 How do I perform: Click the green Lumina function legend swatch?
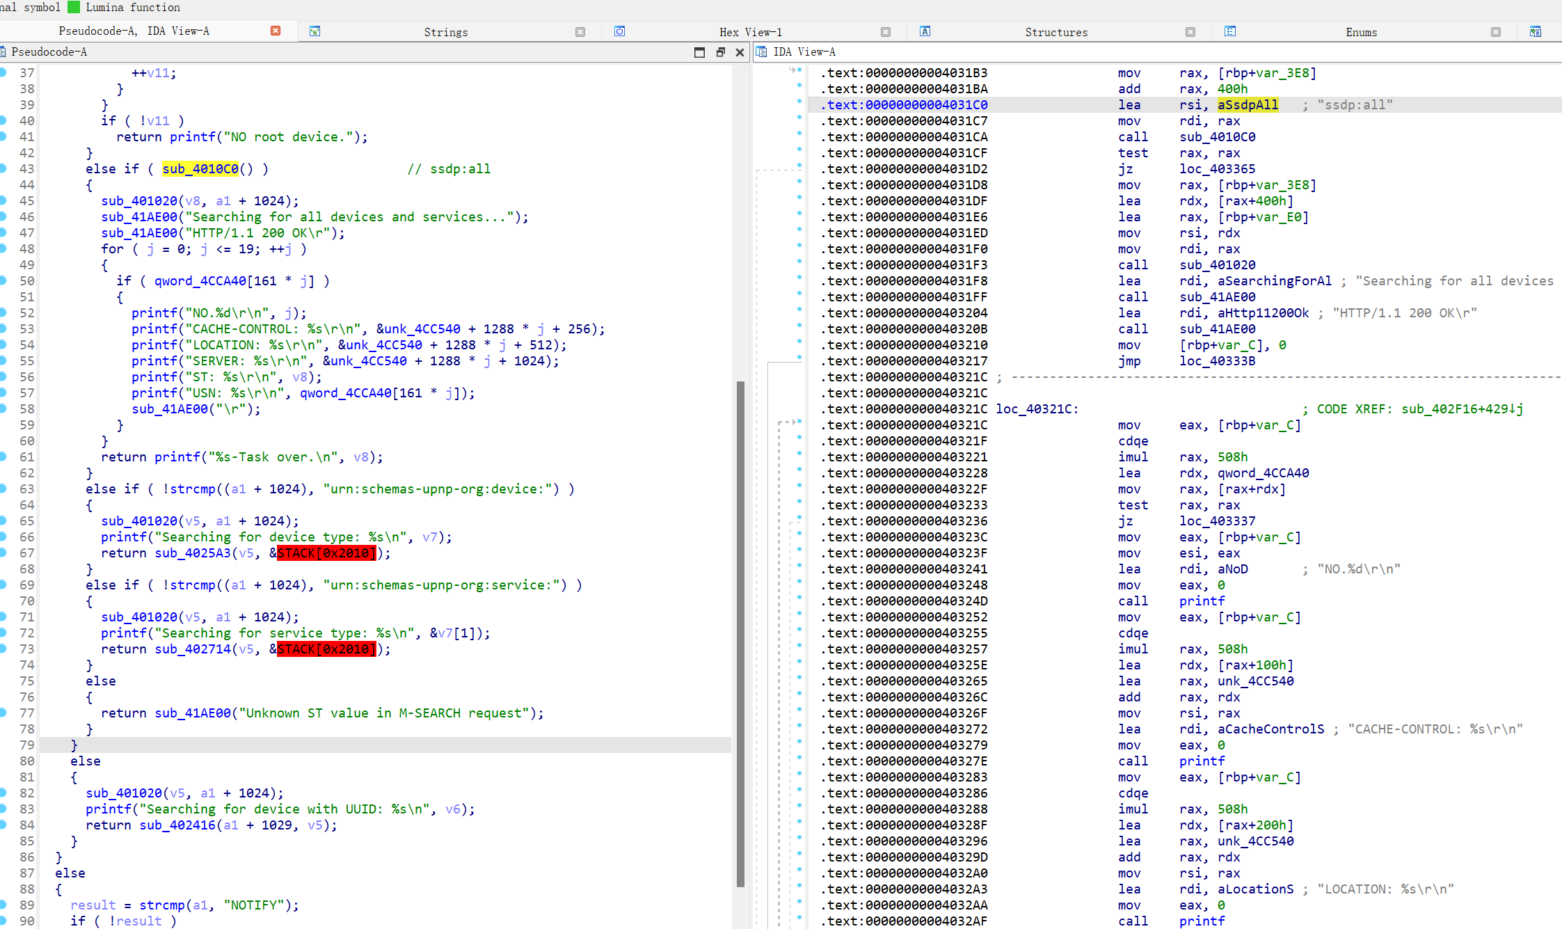pos(74,7)
